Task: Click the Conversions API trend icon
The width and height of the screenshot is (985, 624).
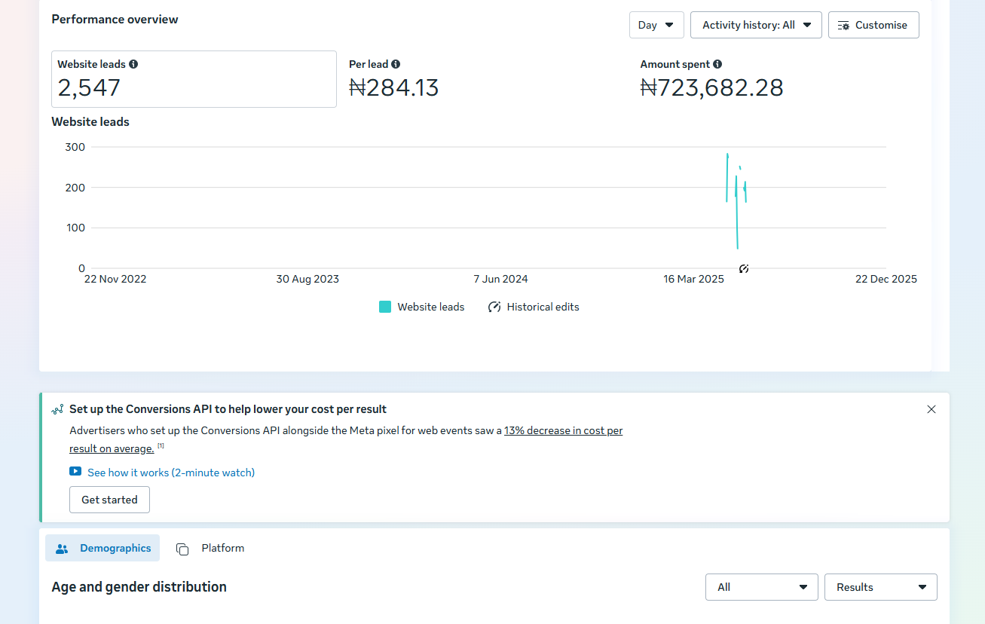Action: coord(57,409)
